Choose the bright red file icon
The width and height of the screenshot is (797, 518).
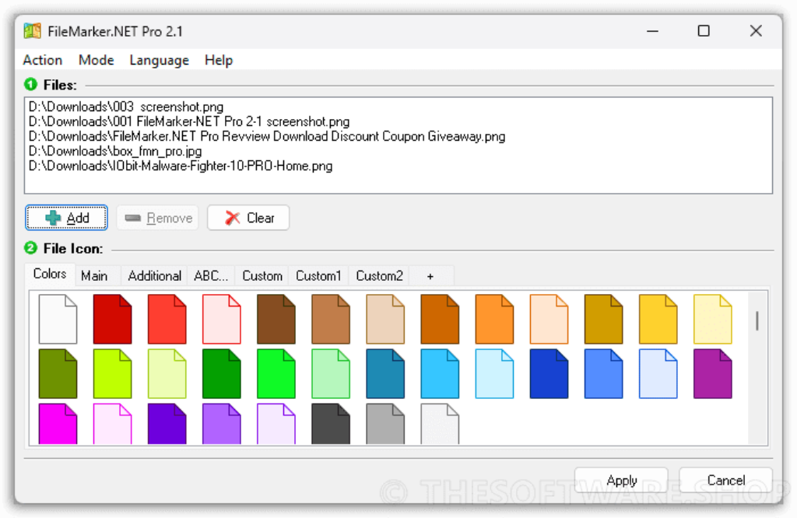(167, 320)
